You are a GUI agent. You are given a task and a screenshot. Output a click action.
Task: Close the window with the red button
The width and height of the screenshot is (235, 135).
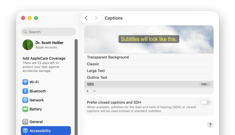[23, 18]
